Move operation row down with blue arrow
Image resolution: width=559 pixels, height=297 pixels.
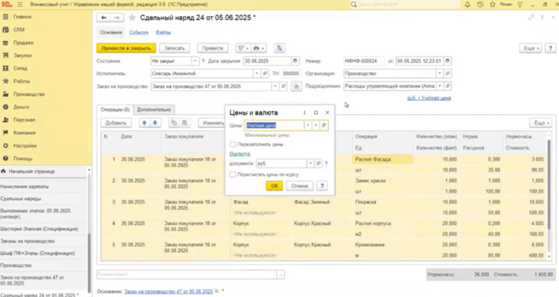click(x=156, y=123)
